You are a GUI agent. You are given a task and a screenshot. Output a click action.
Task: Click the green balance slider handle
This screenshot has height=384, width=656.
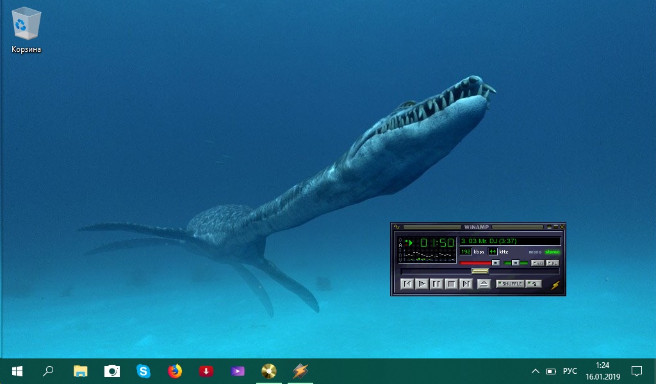[x=515, y=263]
